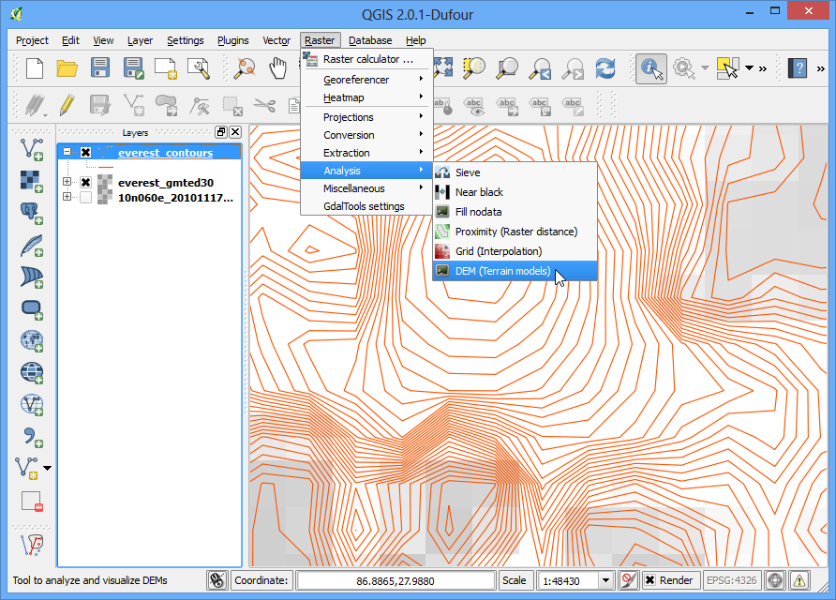Click the messages warning triangle icon
The width and height of the screenshot is (836, 600).
click(x=799, y=580)
